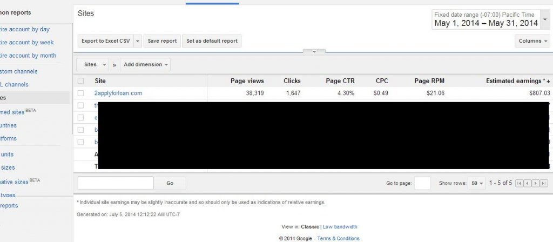Open the Sites dimension dropdown

[93, 65]
